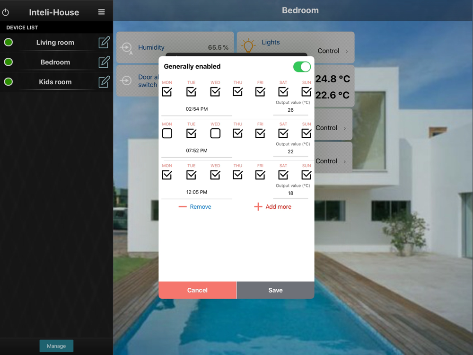This screenshot has height=355, width=473.
Task: Uncheck SUN in the 02:54 PM schedule
Action: click(x=306, y=92)
